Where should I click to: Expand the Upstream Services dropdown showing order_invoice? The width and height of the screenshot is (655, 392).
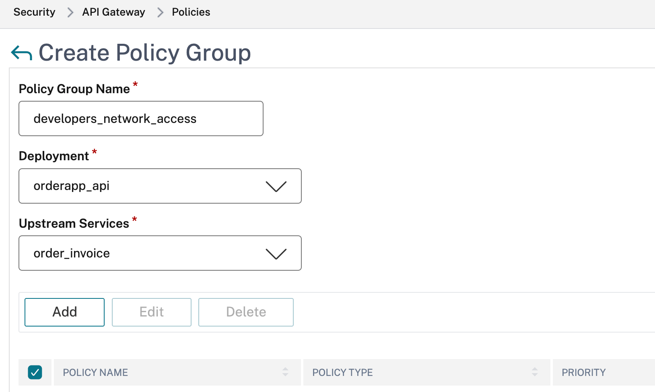[x=160, y=253]
